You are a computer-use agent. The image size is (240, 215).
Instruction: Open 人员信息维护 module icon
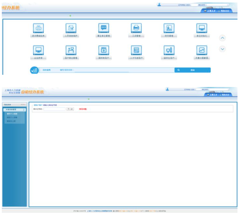[71, 28]
